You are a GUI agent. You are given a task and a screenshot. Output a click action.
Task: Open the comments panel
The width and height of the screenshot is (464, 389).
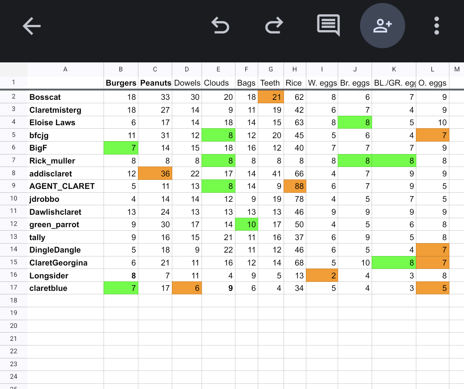pyautogui.click(x=328, y=25)
